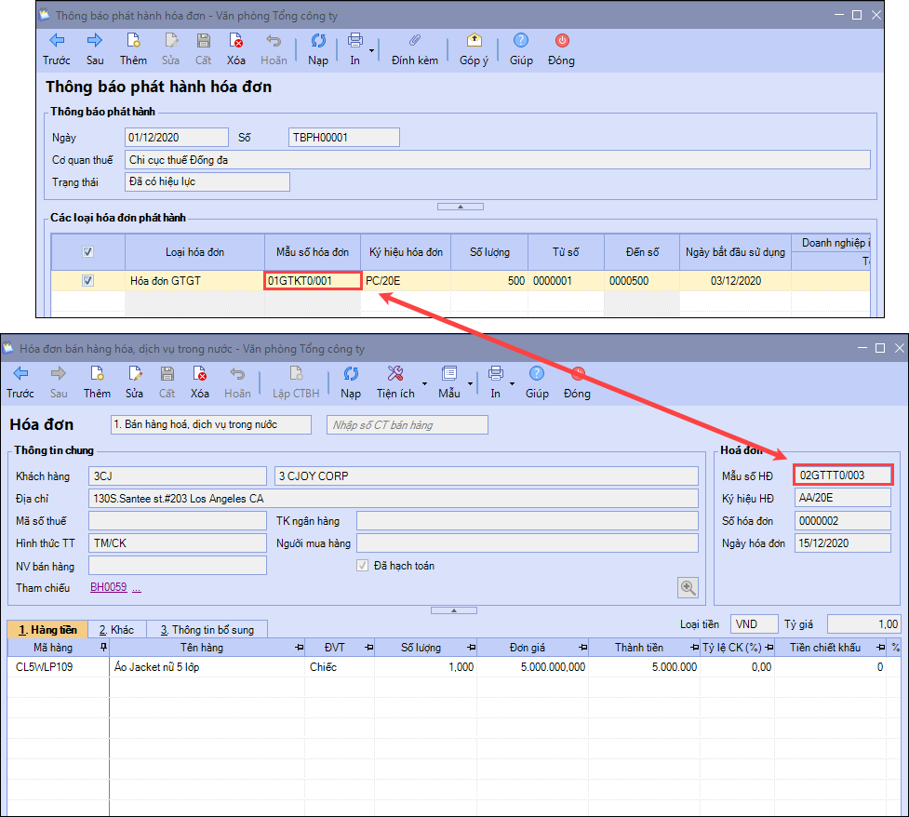This screenshot has width=909, height=817.
Task: Click Xóa in Thông báo phát hành toolbar
Action: coord(236,49)
